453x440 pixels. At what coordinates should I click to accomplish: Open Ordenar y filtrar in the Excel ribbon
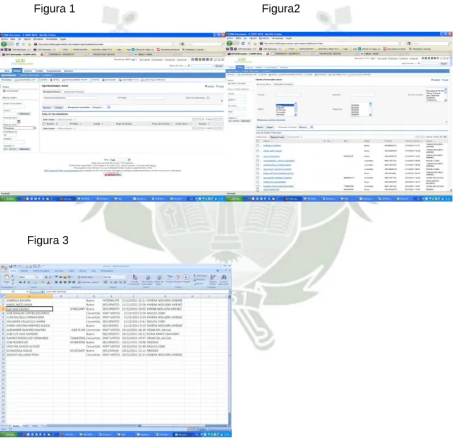pyautogui.click(x=213, y=280)
